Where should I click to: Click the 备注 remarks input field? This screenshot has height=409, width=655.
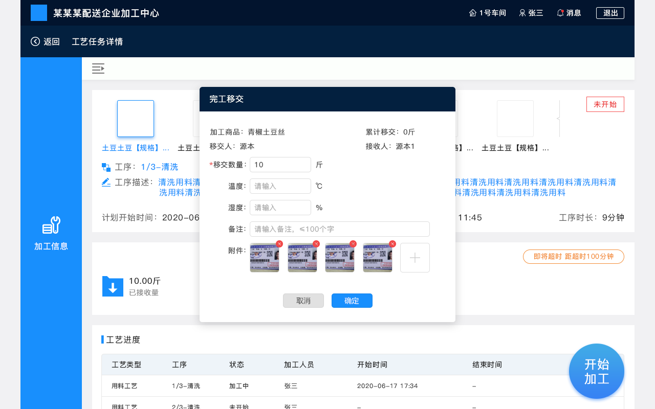click(x=339, y=229)
